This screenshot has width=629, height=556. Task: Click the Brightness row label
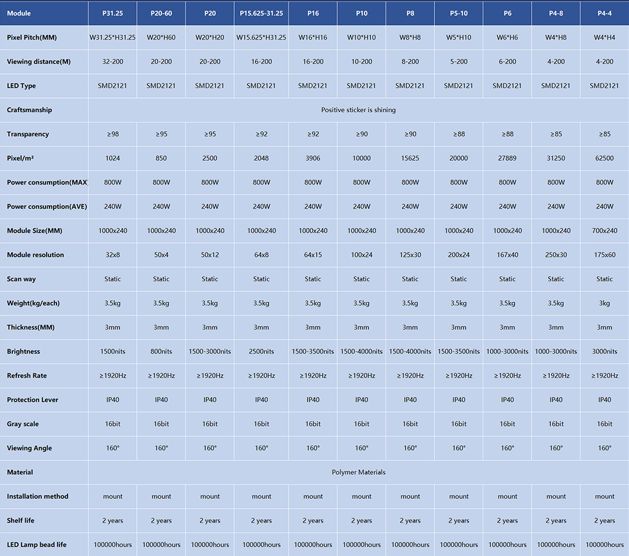click(x=23, y=351)
